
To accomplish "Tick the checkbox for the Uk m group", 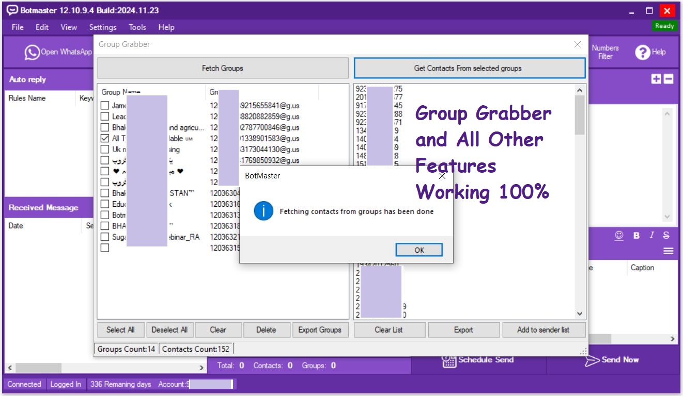I will pyautogui.click(x=105, y=150).
